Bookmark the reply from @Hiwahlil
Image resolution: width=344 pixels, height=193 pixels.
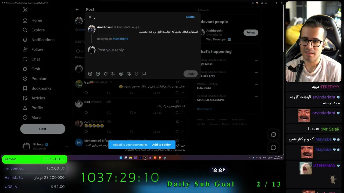[x=177, y=132]
